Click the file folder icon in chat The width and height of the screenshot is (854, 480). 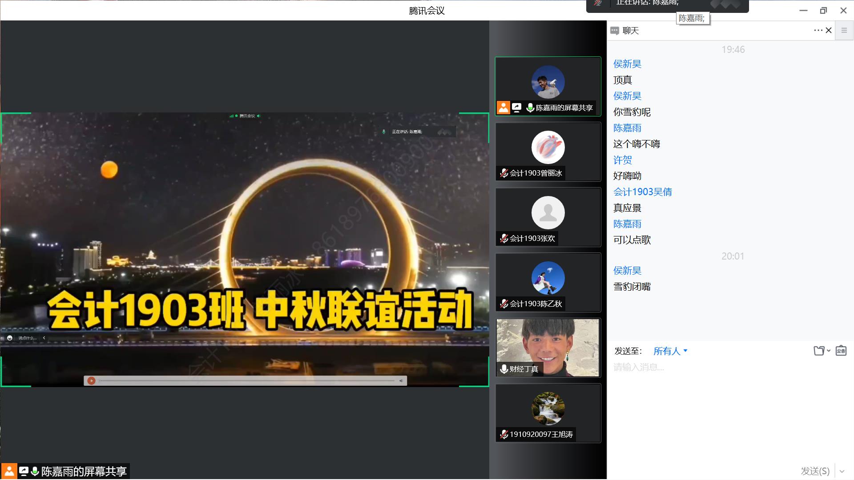(819, 351)
